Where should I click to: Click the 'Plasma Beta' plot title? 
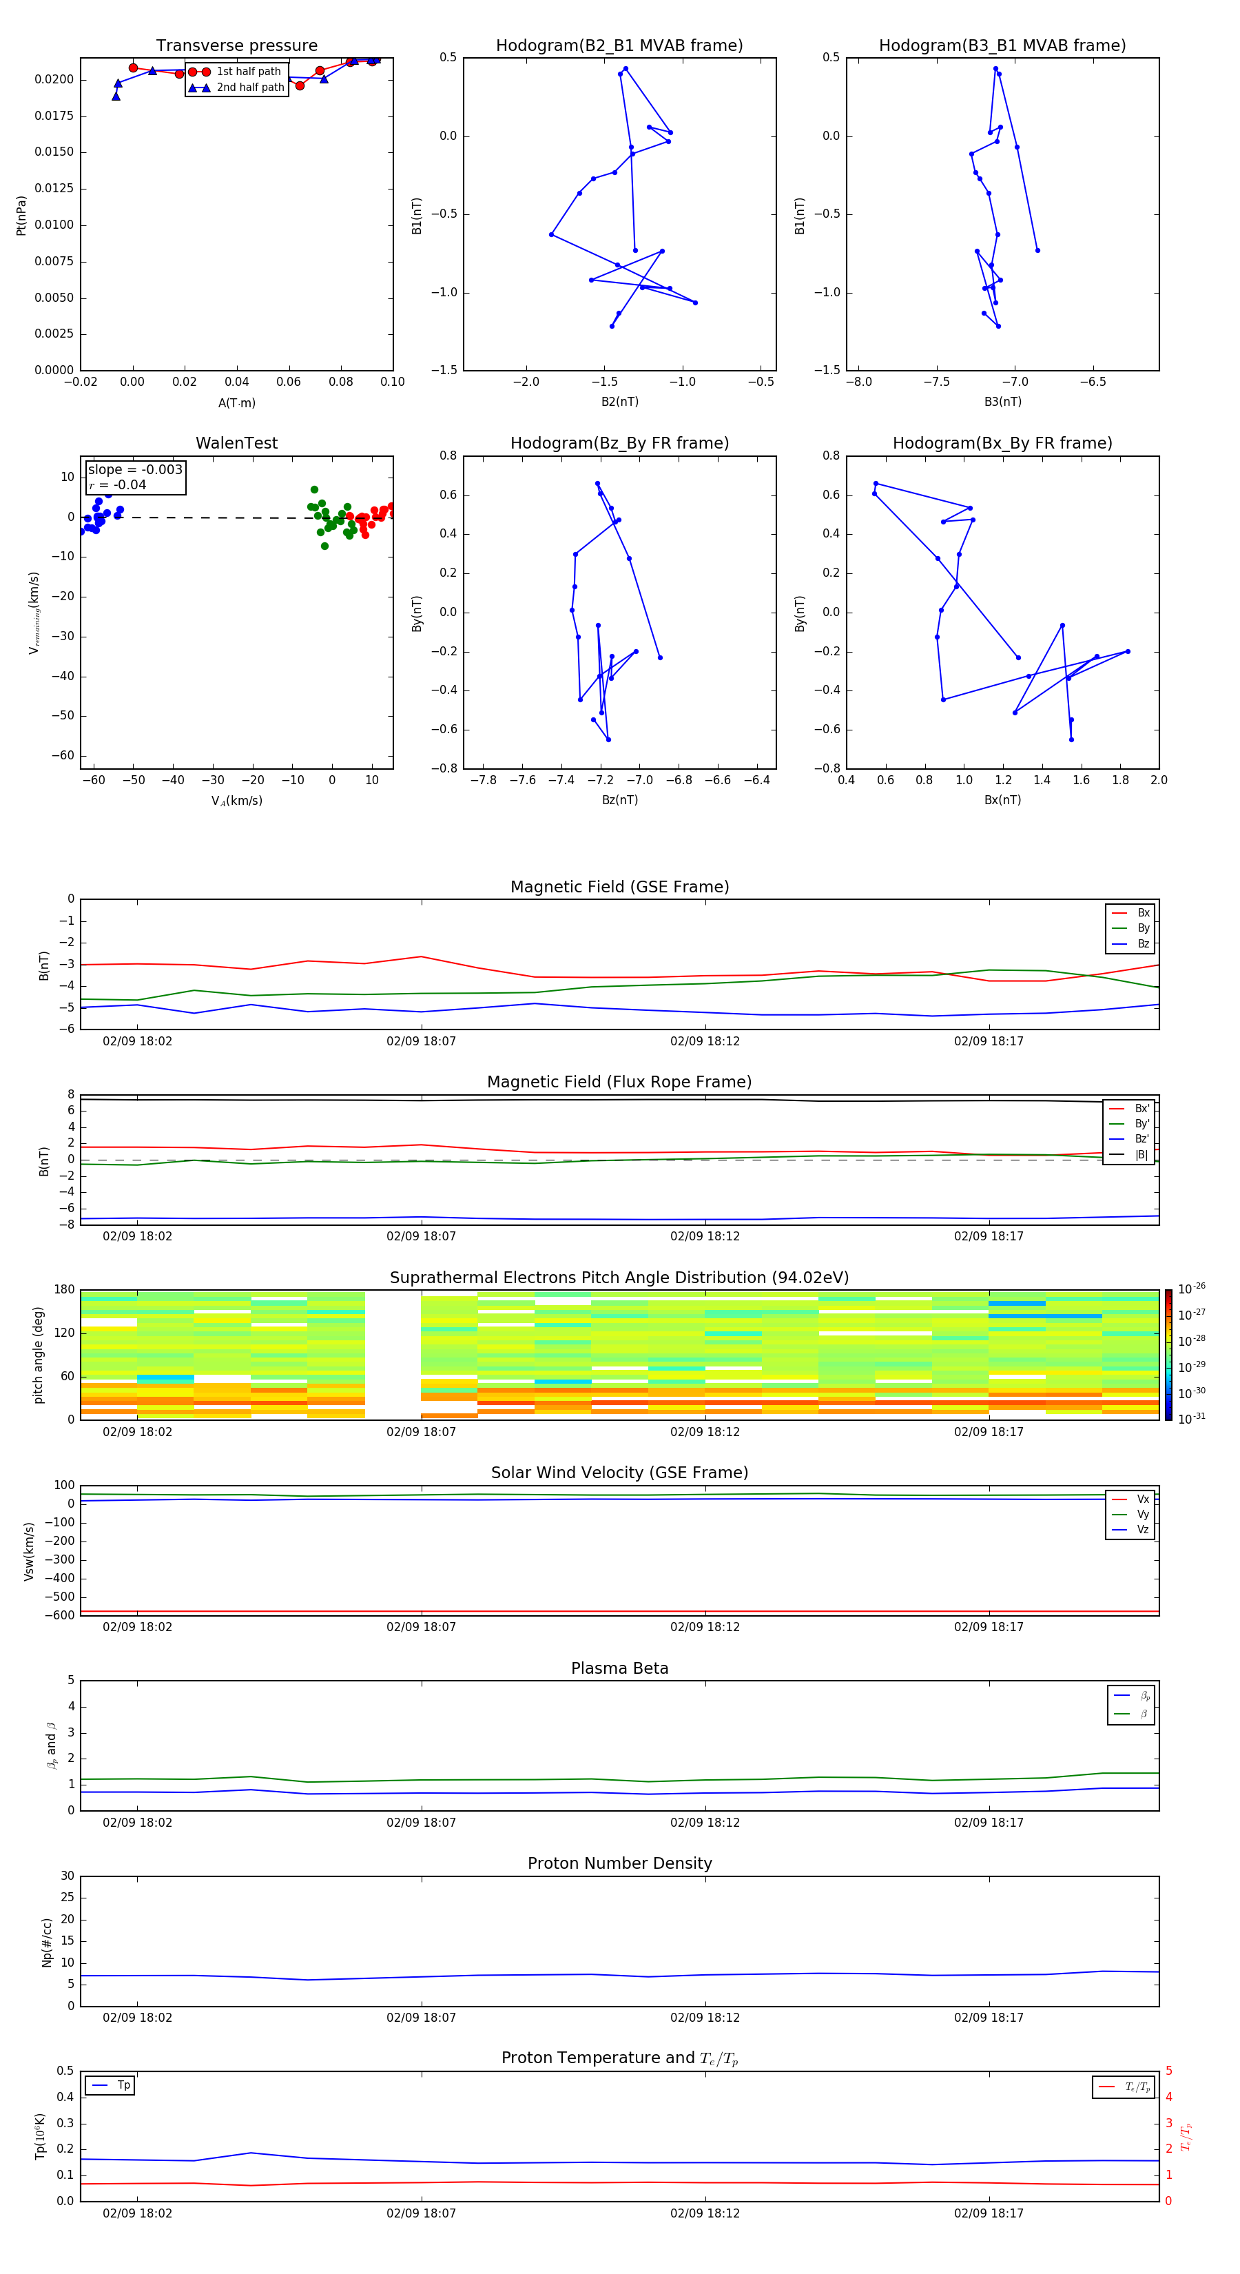(619, 1669)
